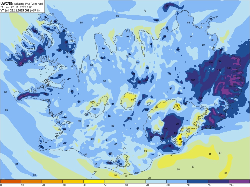The image size is (250, 187).
Task: Click the '30' legend tick label
Action: point(64,185)
